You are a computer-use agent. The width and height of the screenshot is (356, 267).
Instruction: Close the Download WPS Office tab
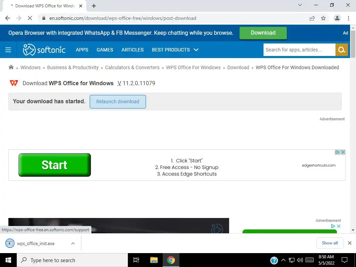81,6
